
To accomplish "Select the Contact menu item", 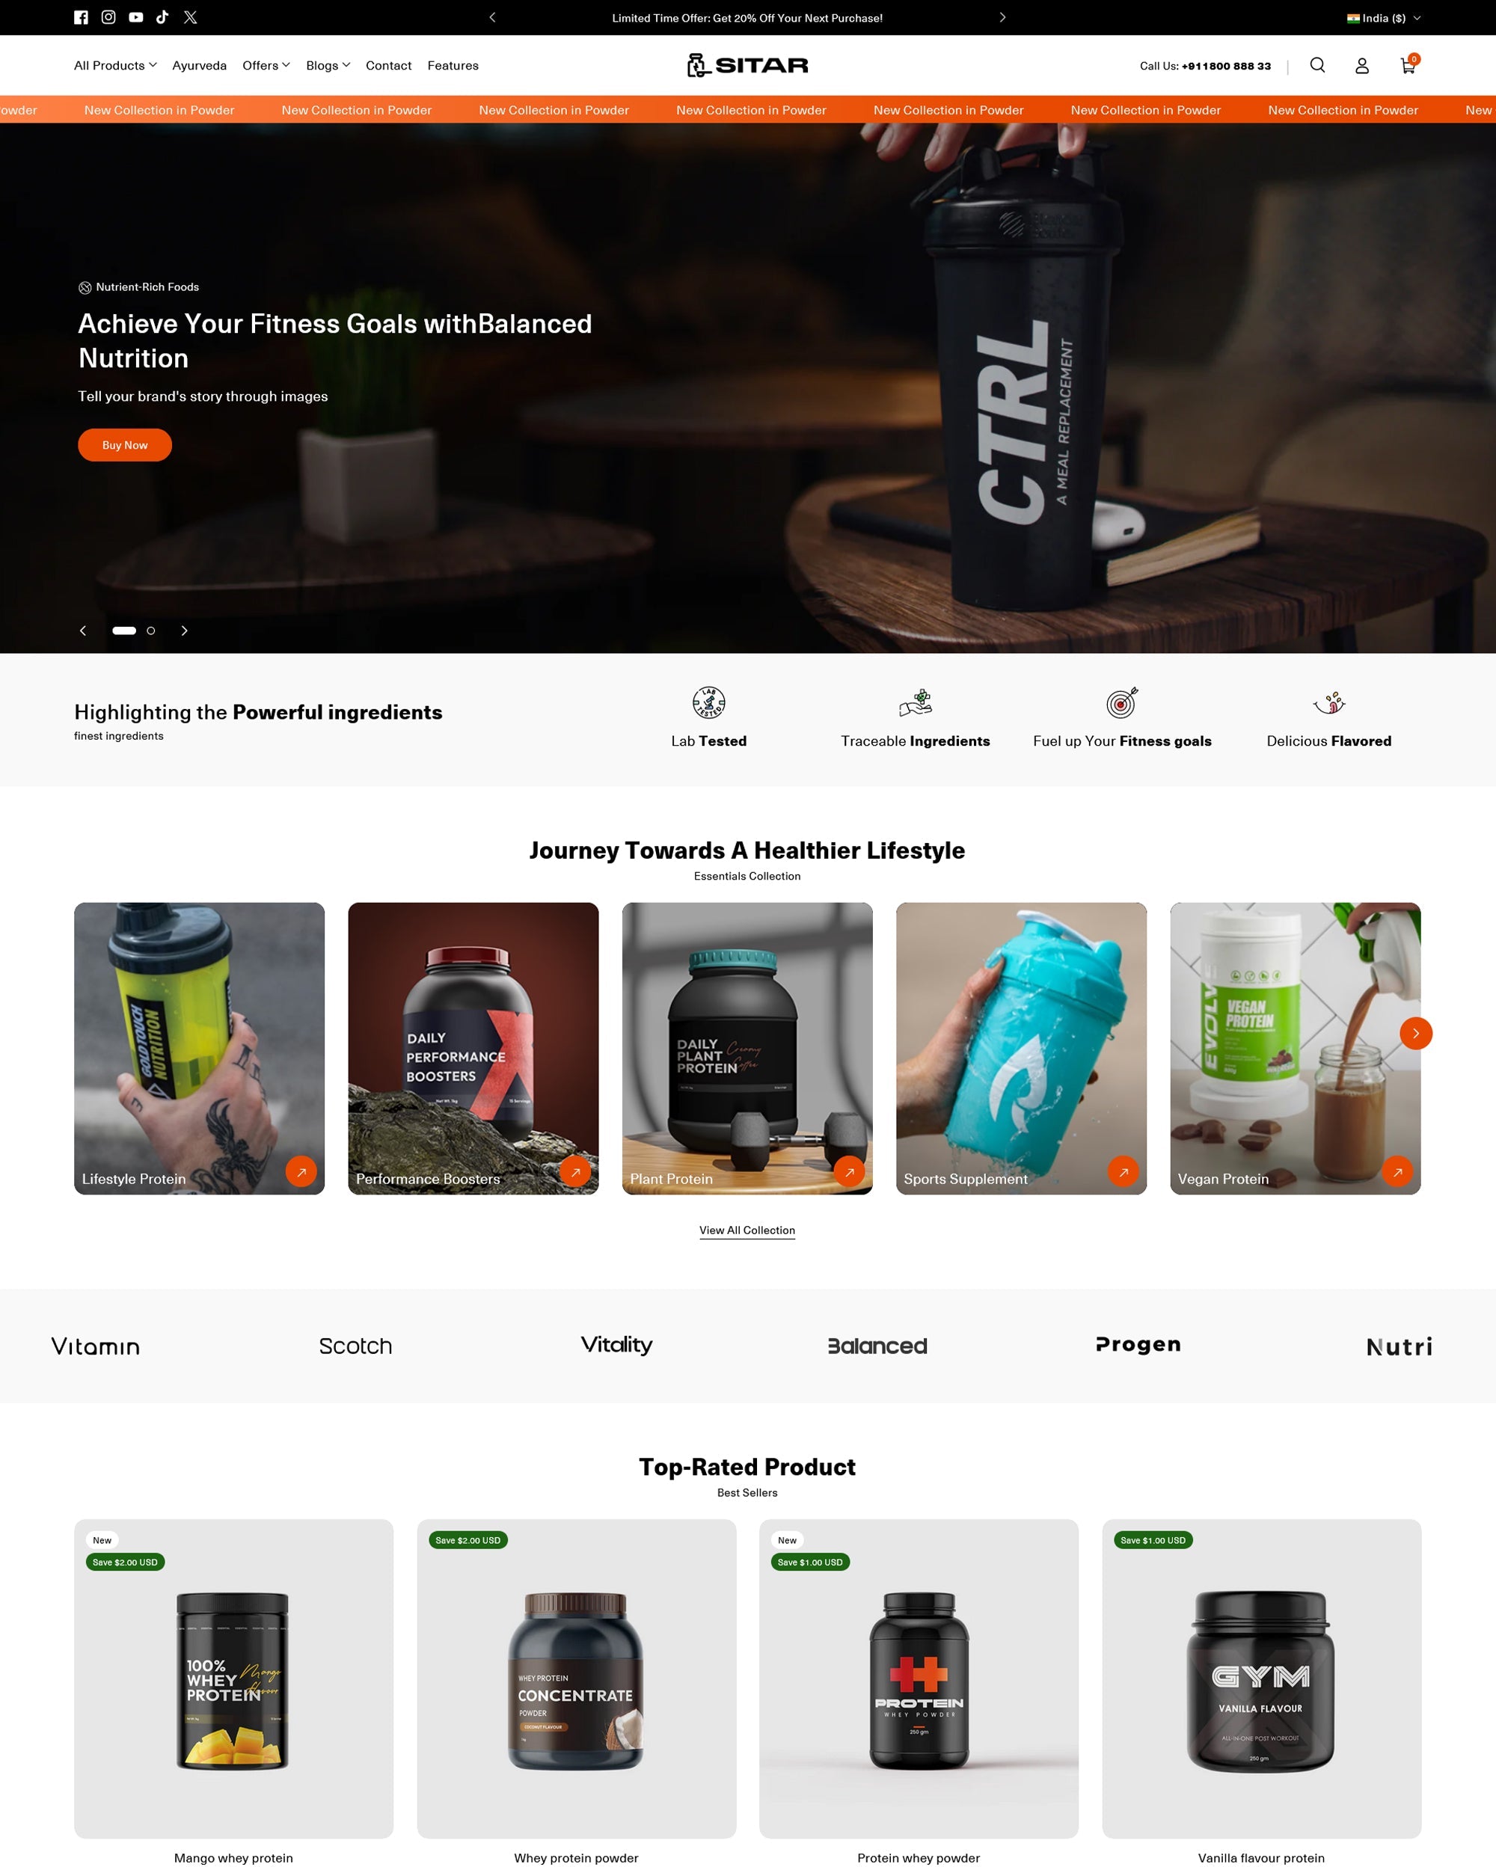I will point(386,64).
